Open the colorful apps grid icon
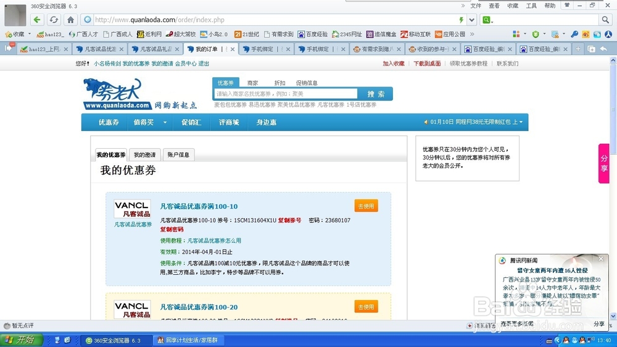This screenshot has width=617, height=347. click(516, 34)
